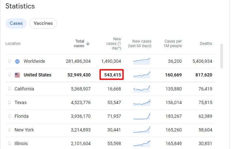The height and width of the screenshot is (149, 231).
Task: Pin the Florida row
Action: click(9, 116)
